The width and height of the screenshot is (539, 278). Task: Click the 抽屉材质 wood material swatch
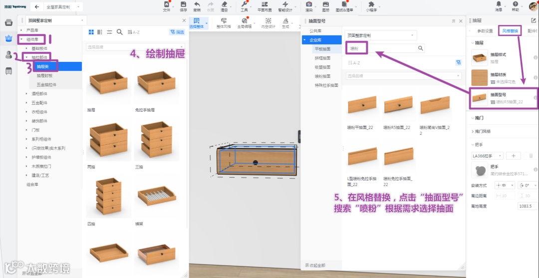tap(479, 78)
